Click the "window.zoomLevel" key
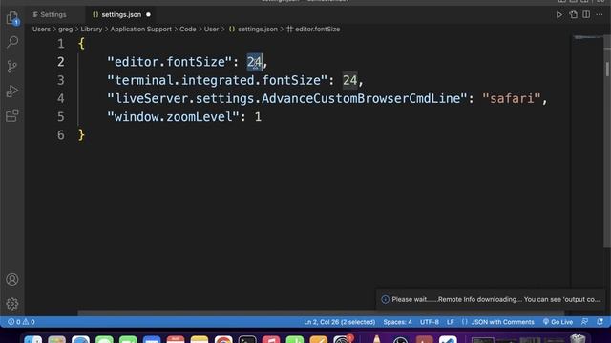611x343 pixels. pyautogui.click(x=173, y=116)
